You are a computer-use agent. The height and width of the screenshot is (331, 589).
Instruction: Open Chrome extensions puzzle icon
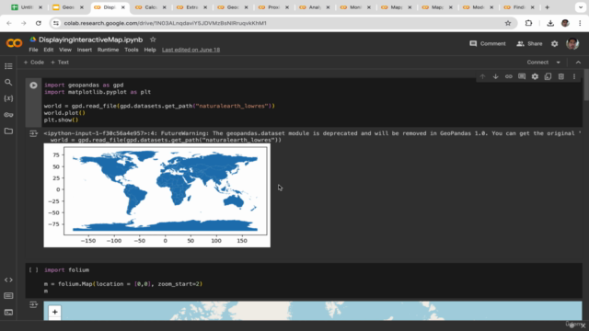coord(528,23)
